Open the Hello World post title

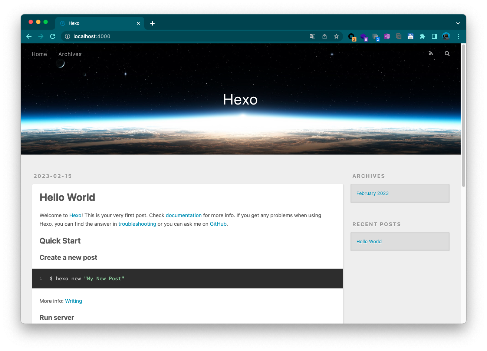coord(67,198)
